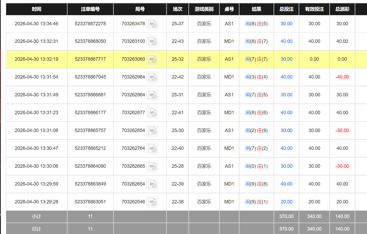
Task: Click the 小计 subtotal row label
Action: [x=37, y=216]
